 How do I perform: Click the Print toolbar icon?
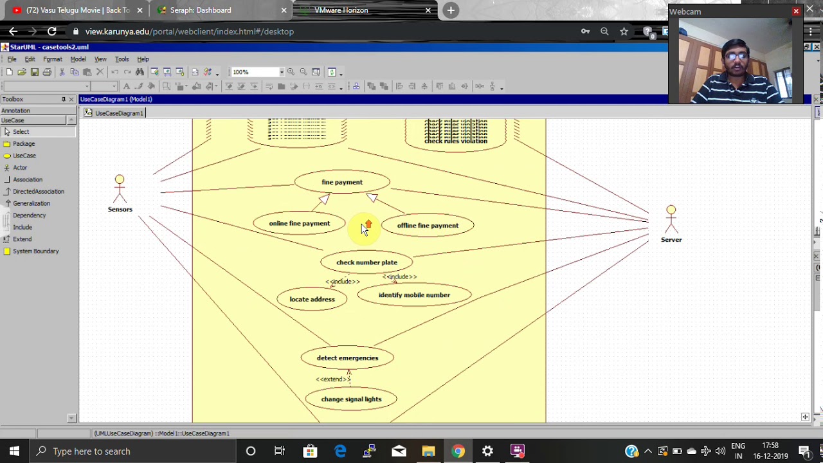click(x=47, y=72)
